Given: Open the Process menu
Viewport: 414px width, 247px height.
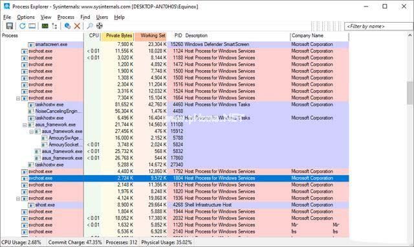Looking at the screenshot, I should click(66, 18).
